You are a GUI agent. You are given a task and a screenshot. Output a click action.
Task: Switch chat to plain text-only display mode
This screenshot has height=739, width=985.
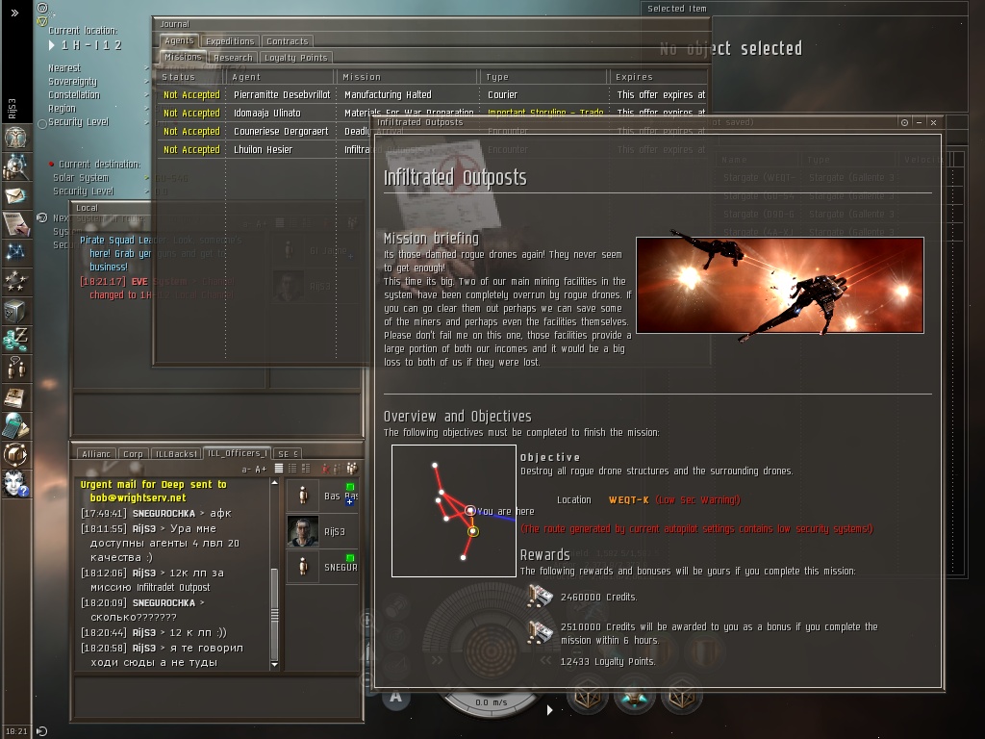point(279,469)
